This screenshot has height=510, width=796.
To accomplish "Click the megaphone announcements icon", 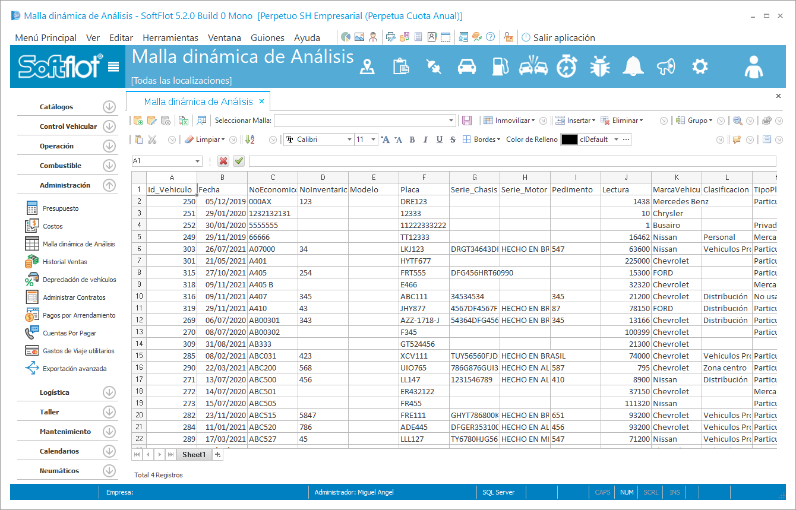I will tap(666, 66).
